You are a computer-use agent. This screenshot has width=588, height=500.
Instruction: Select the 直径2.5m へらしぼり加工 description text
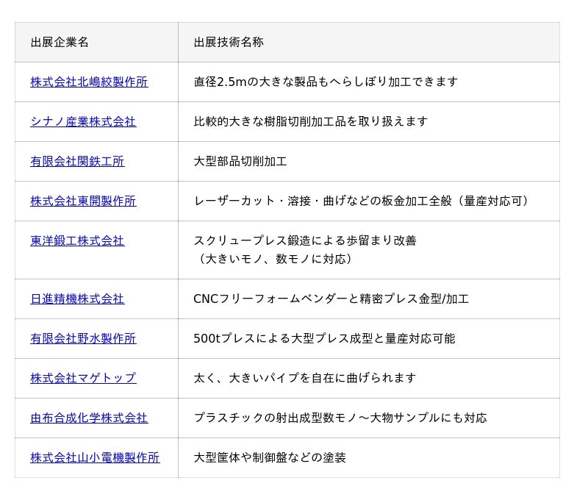pyautogui.click(x=326, y=82)
